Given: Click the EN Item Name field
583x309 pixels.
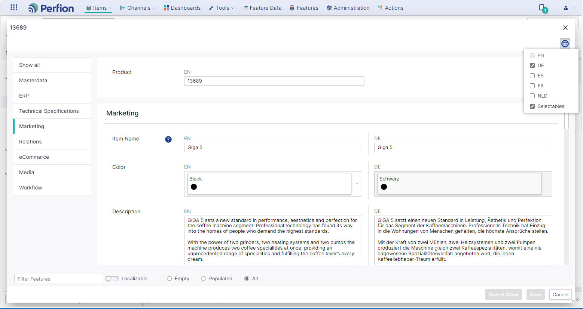Looking at the screenshot, I should pyautogui.click(x=273, y=147).
